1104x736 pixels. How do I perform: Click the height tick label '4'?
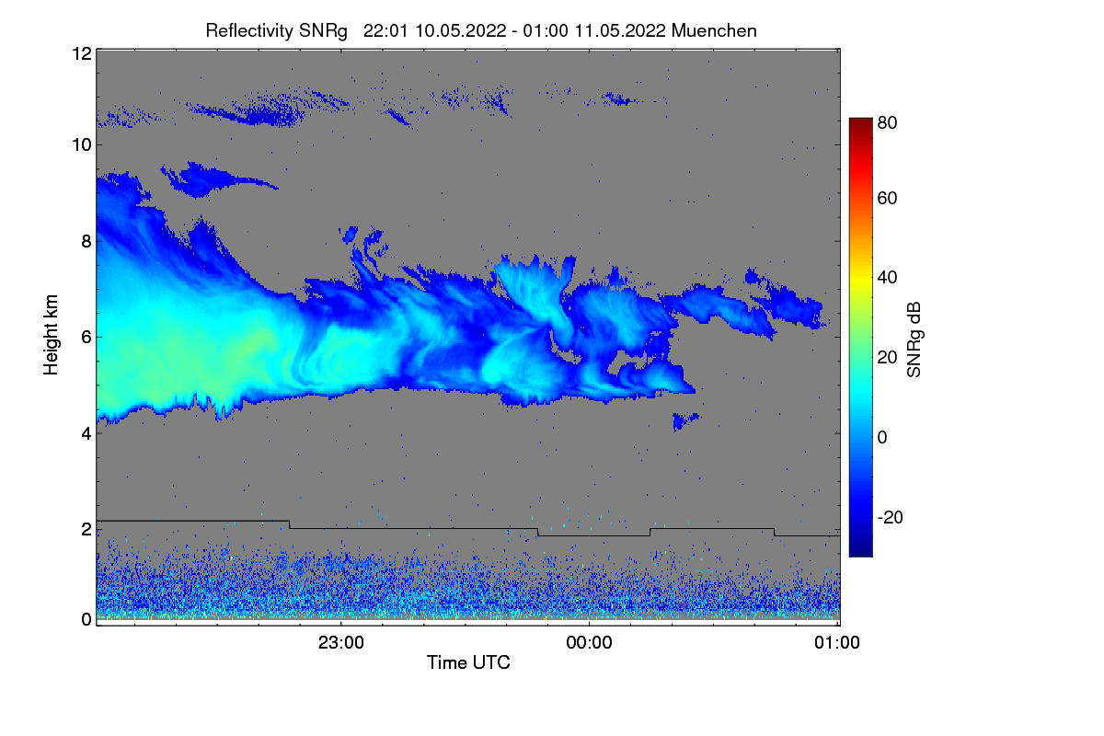click(86, 432)
